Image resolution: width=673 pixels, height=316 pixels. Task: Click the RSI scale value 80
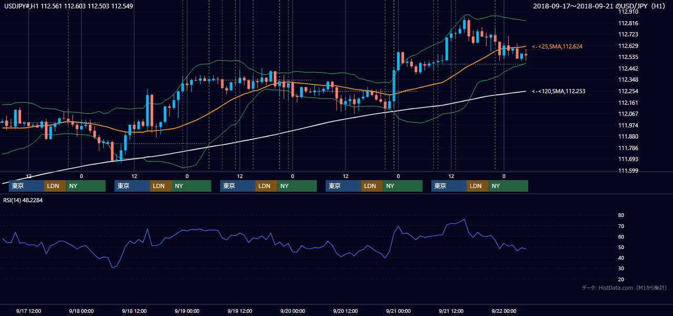click(x=621, y=215)
